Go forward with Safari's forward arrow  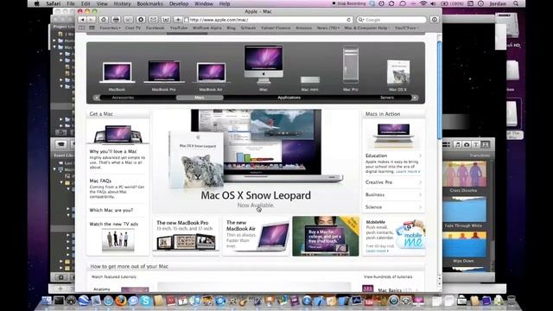click(91, 20)
